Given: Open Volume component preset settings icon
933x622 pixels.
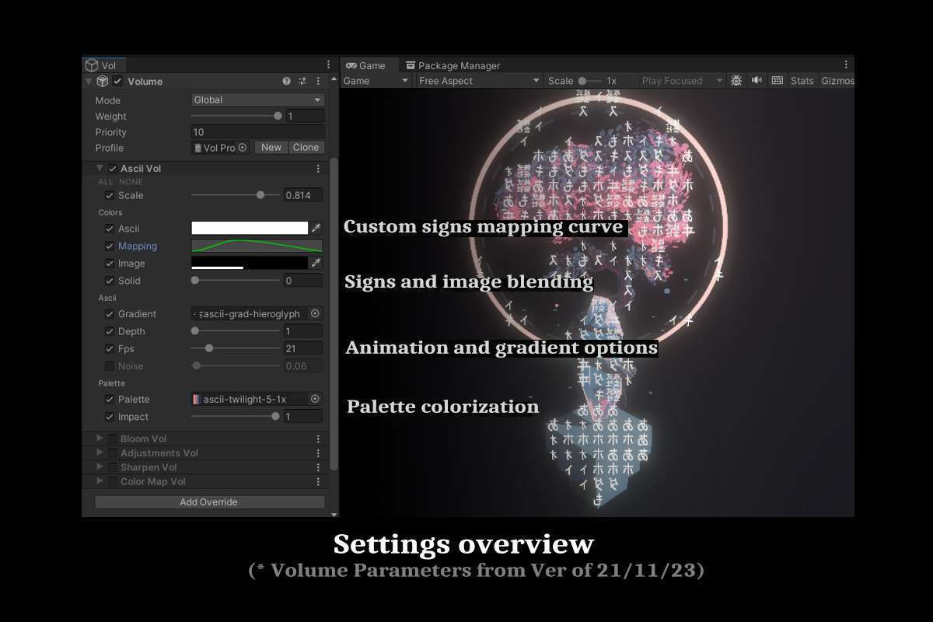Looking at the screenshot, I should coord(302,81).
